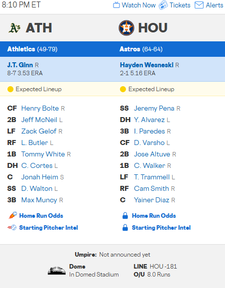Open Y. Alvarez player page
The width and height of the screenshot is (225, 288).
click(x=149, y=120)
